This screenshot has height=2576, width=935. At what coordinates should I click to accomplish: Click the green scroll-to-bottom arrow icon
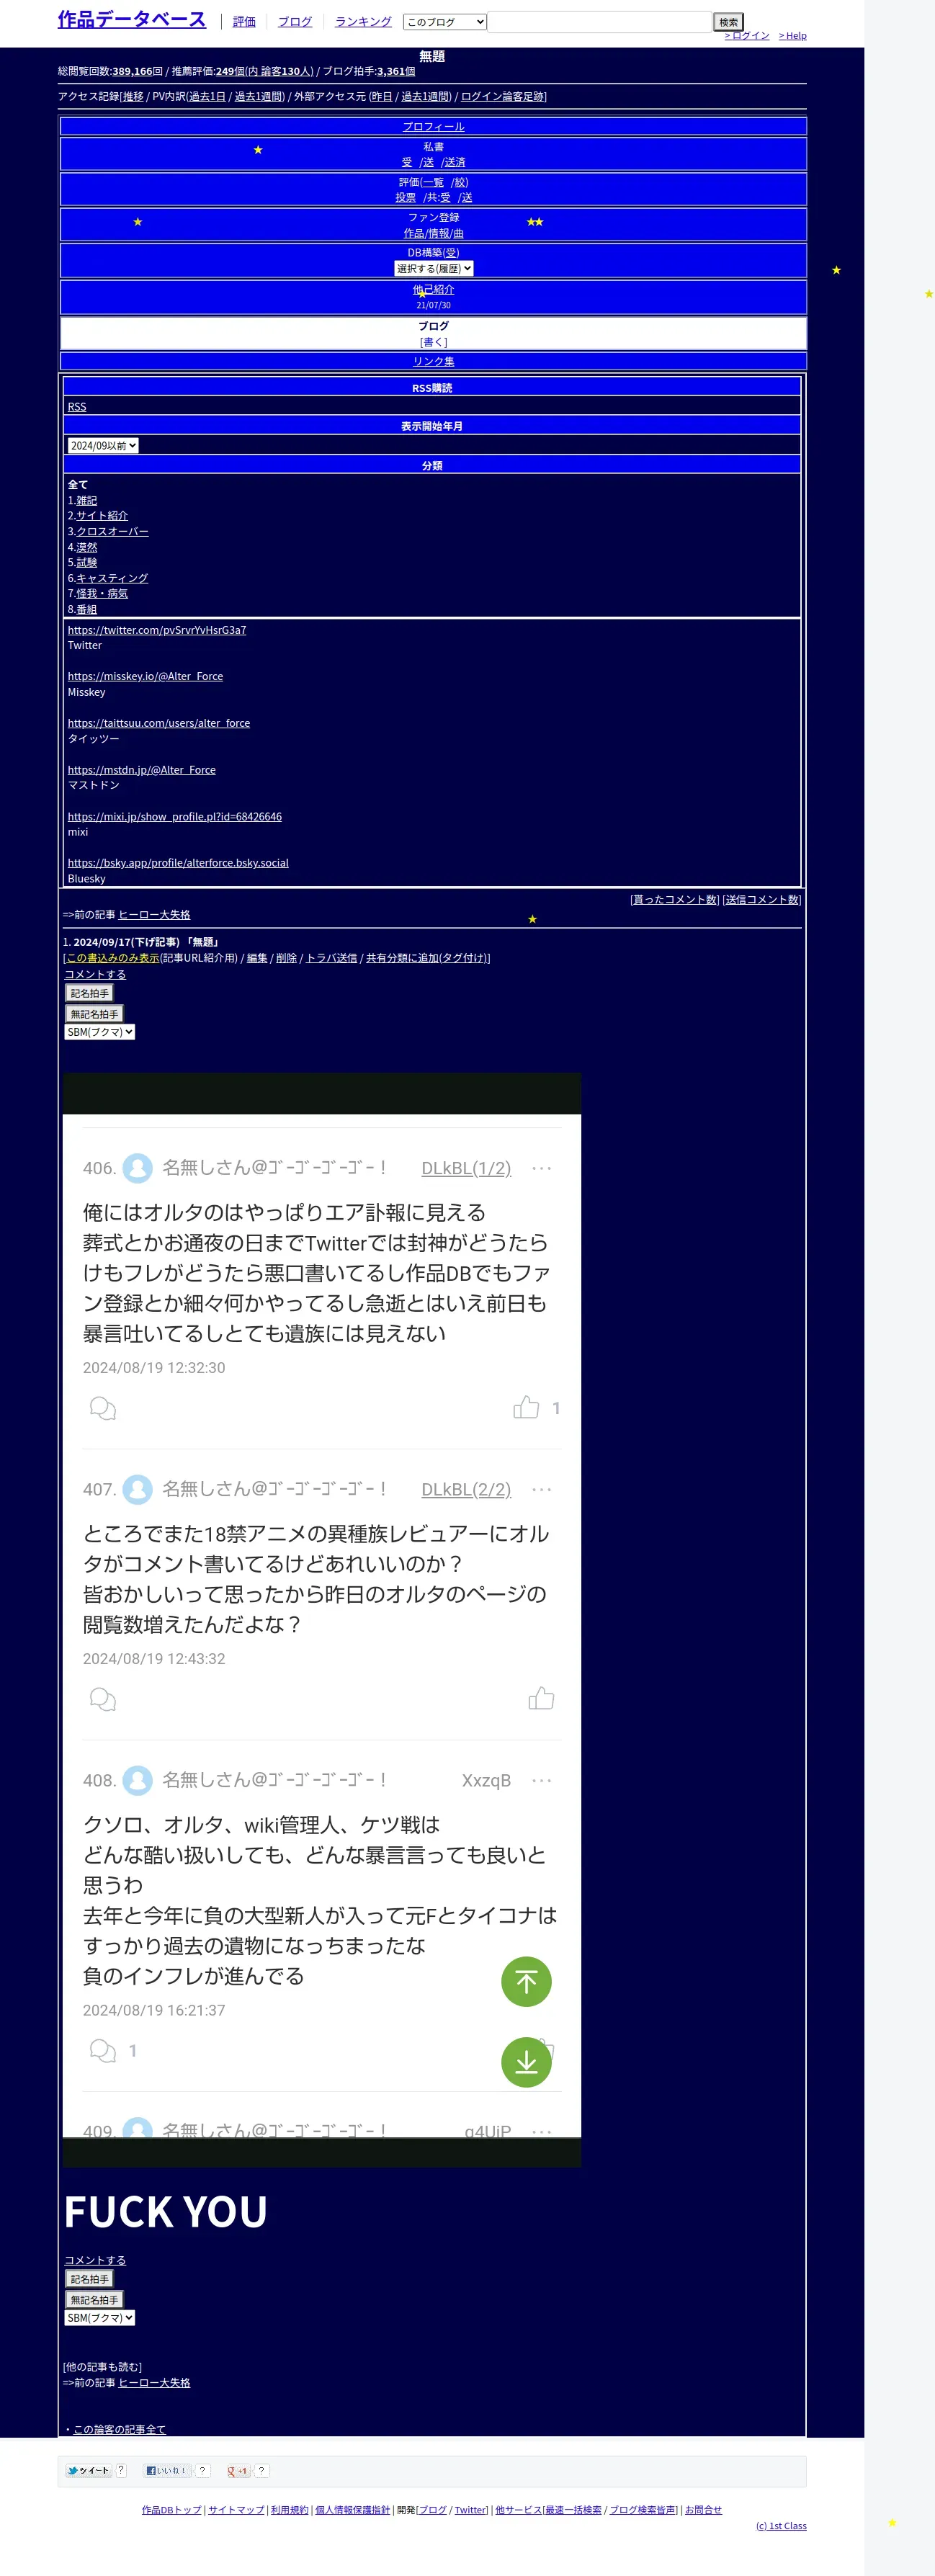[x=526, y=2062]
